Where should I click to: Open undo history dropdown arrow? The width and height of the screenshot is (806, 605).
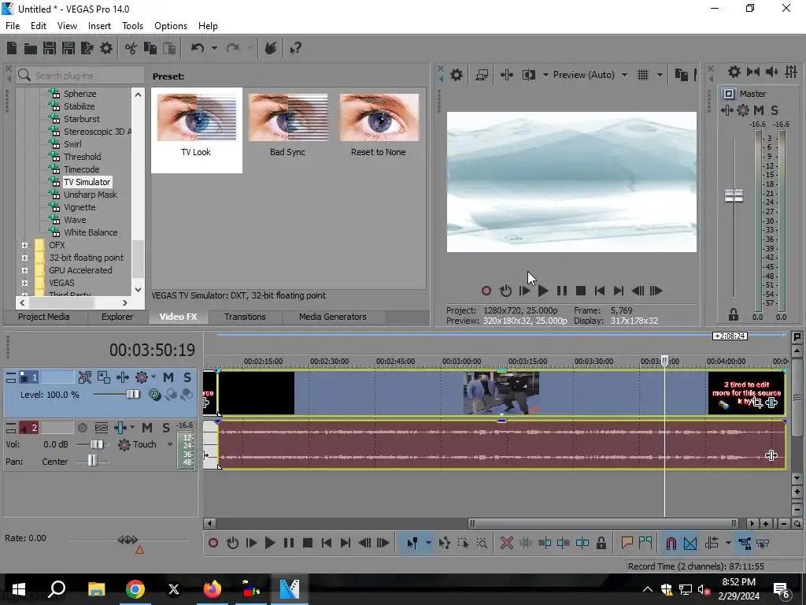tap(214, 48)
